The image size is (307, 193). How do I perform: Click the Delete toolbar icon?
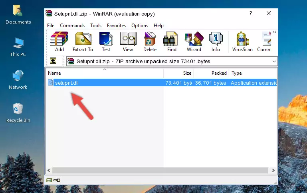150,42
